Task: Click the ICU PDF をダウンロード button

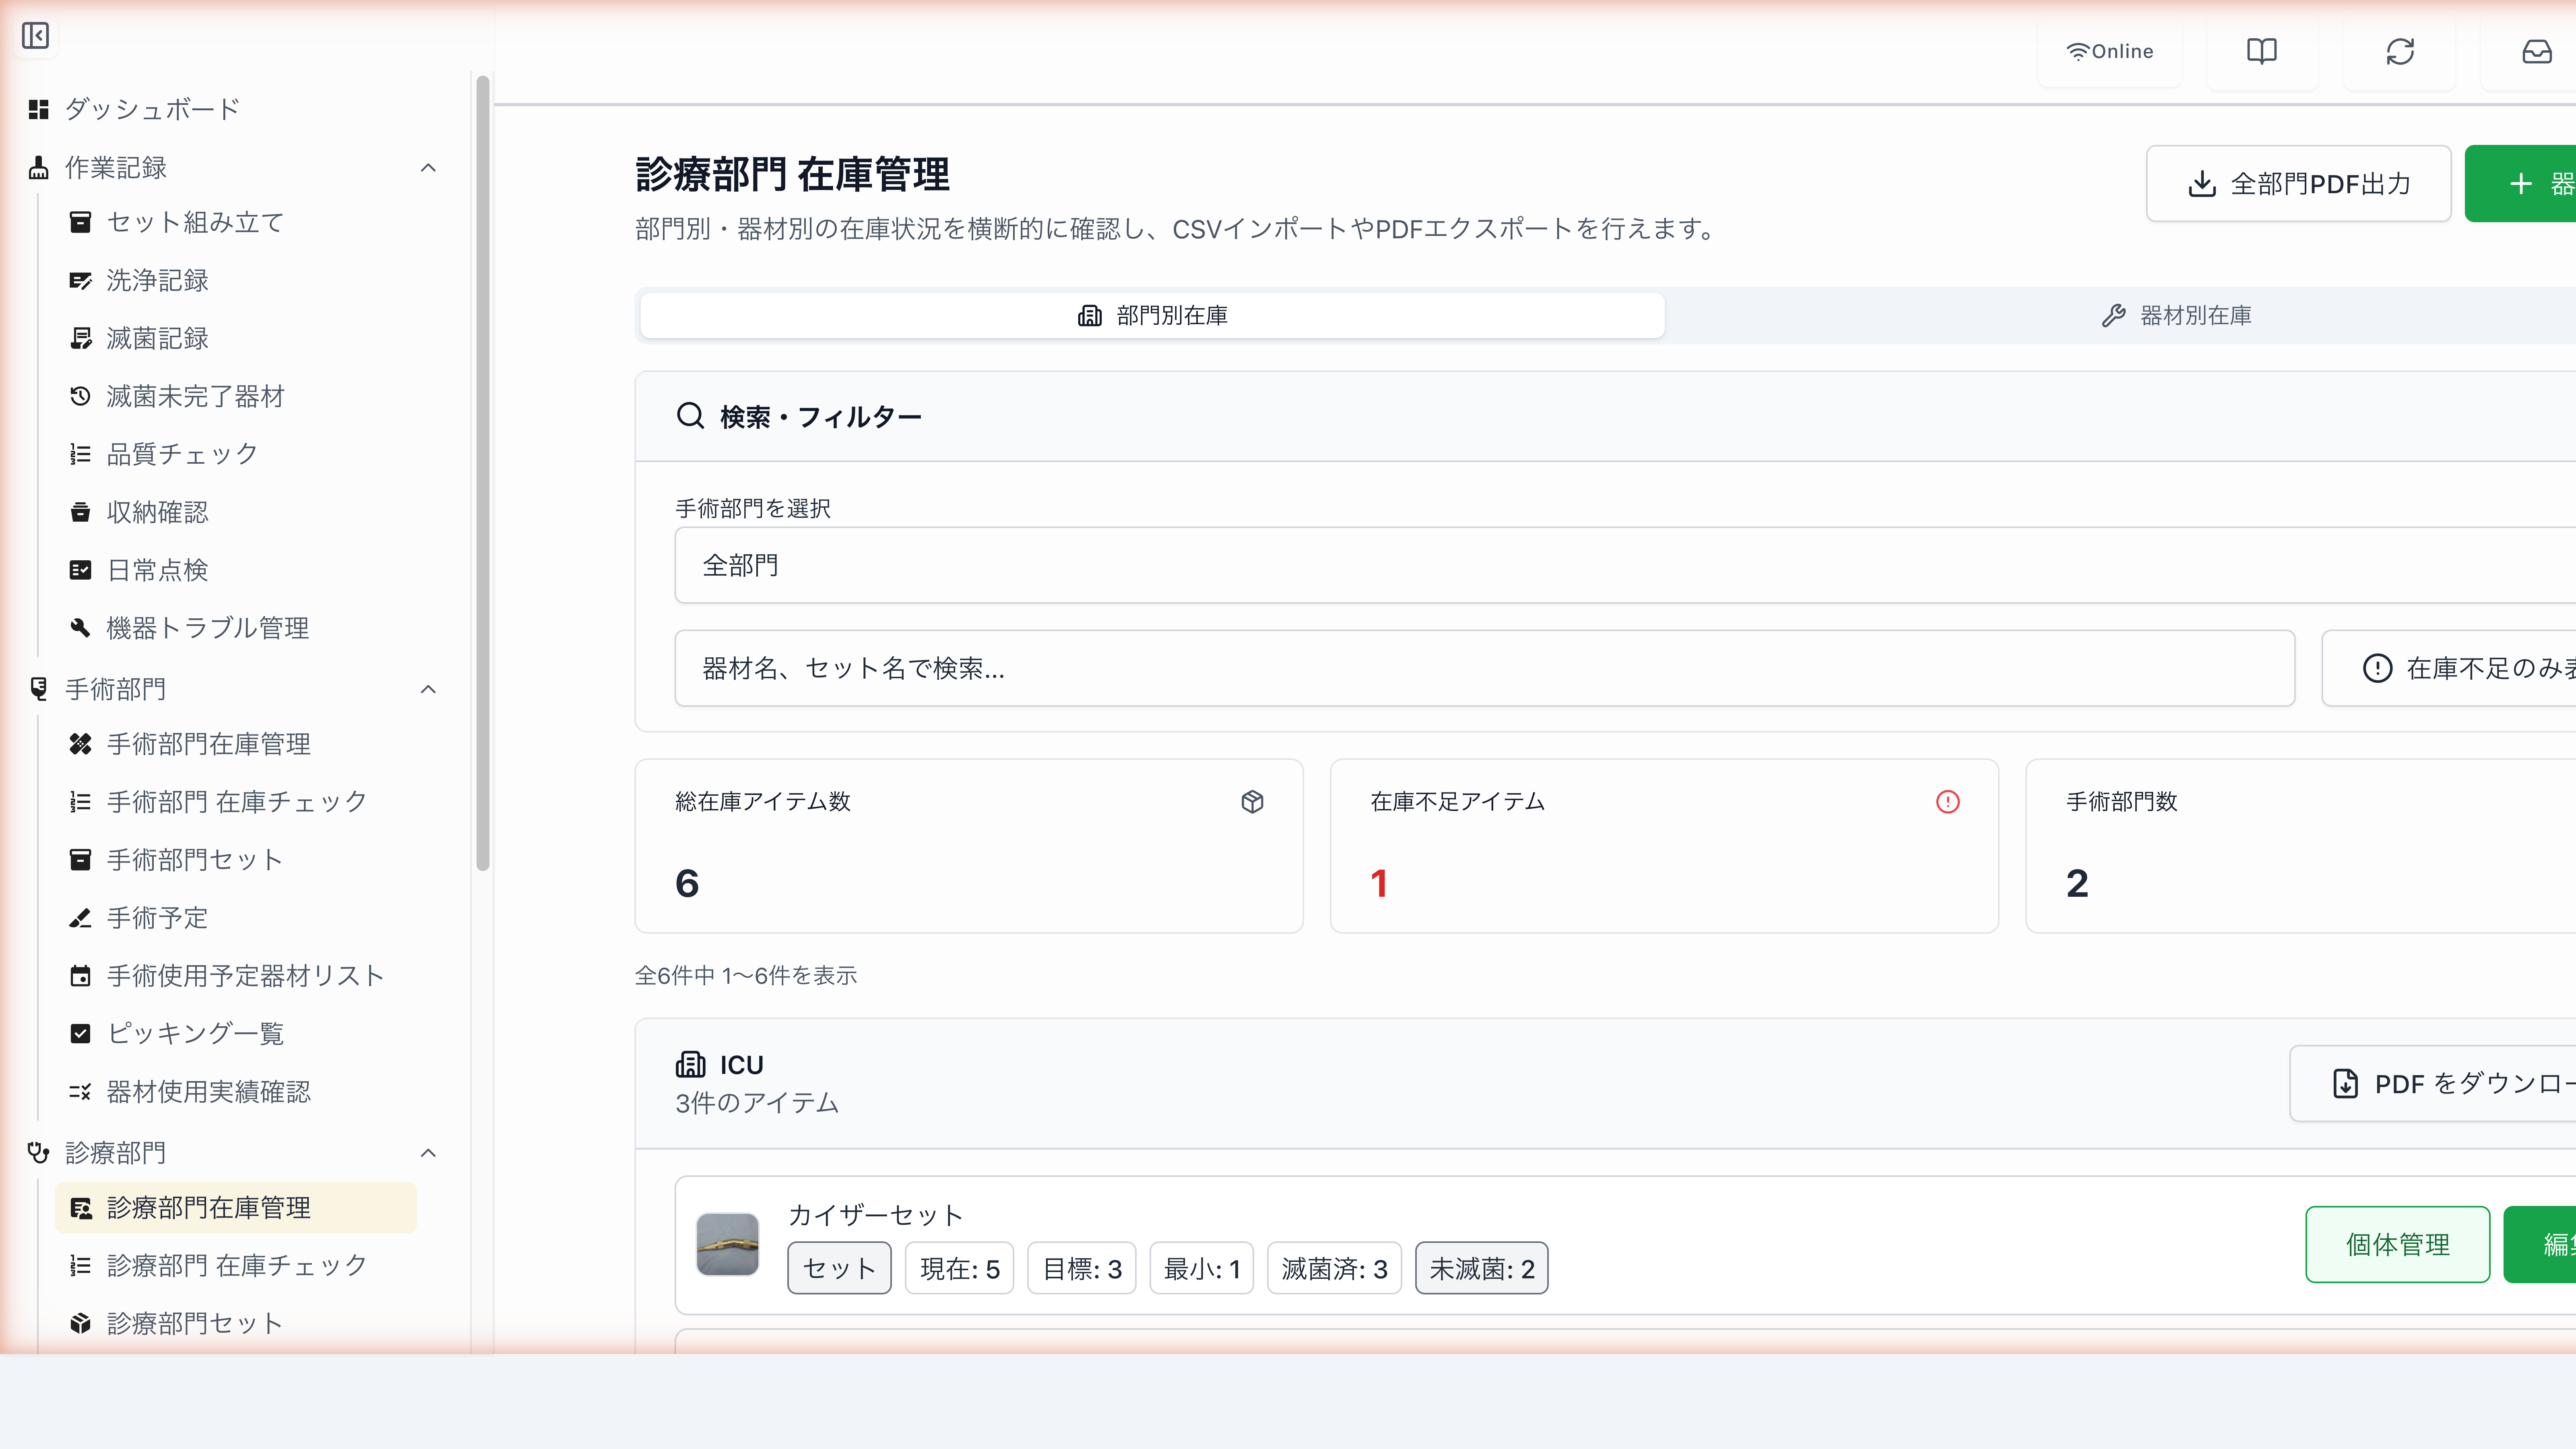Action: click(2433, 1084)
